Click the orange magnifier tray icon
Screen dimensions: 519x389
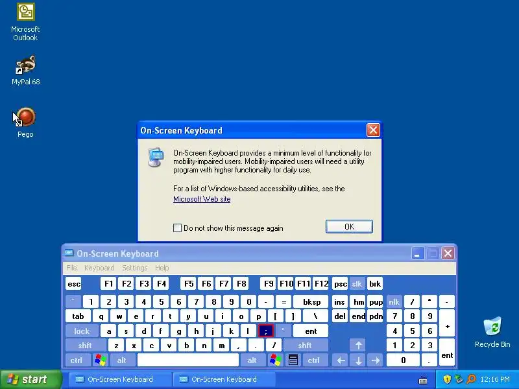tap(471, 379)
